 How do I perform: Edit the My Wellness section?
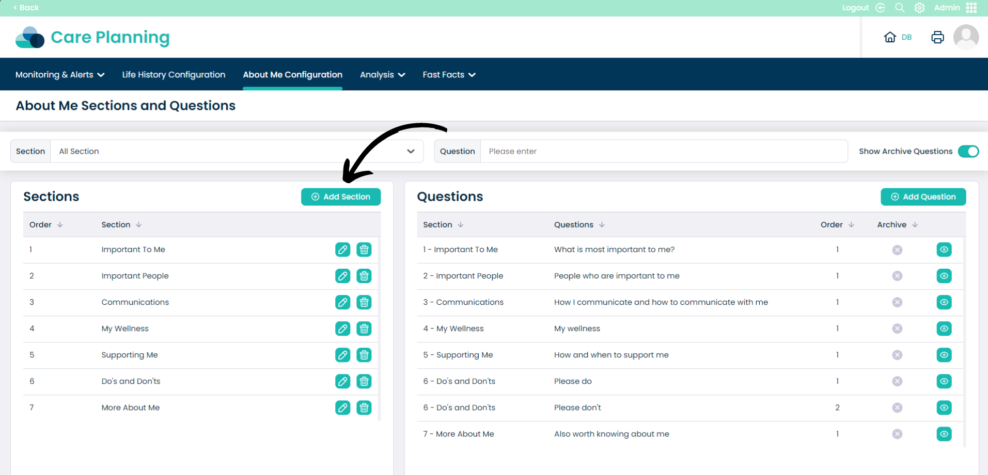[x=342, y=329]
